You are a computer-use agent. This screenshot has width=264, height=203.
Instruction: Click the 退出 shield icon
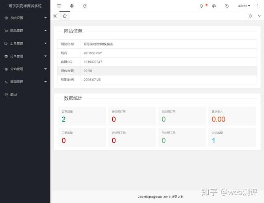click(6, 95)
